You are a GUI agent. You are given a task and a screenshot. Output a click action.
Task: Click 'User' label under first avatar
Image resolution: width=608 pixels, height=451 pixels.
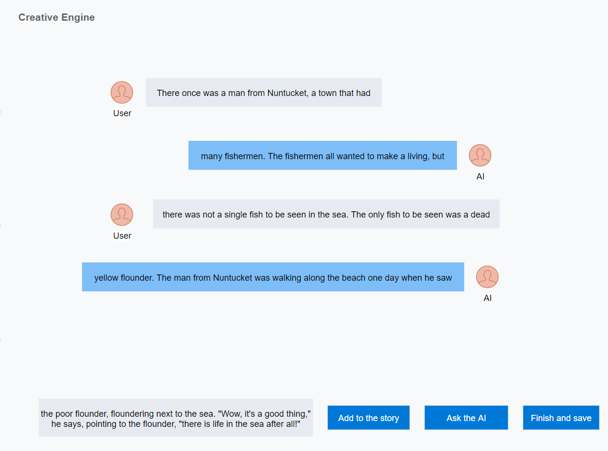[122, 113]
